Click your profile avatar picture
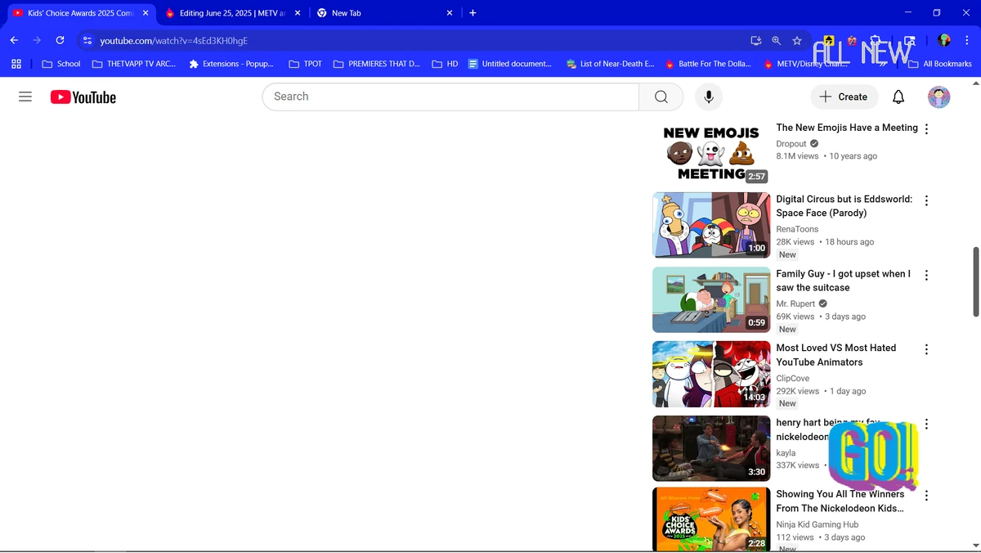Screen dimensions: 981x553 938,97
